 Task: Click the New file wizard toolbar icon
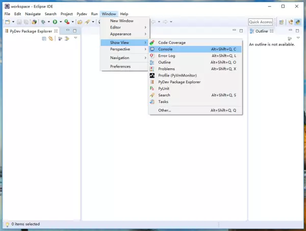tap(8, 22)
